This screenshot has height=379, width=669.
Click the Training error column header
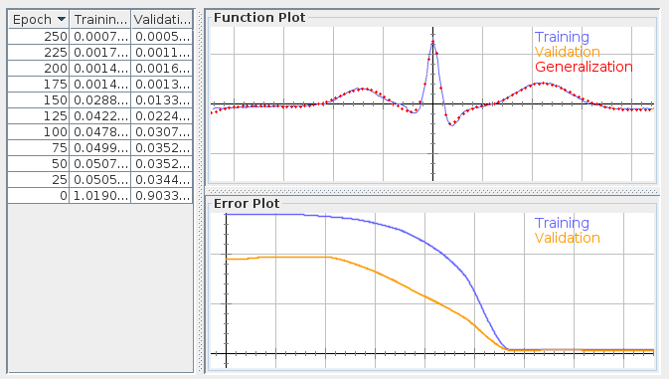pos(99,19)
